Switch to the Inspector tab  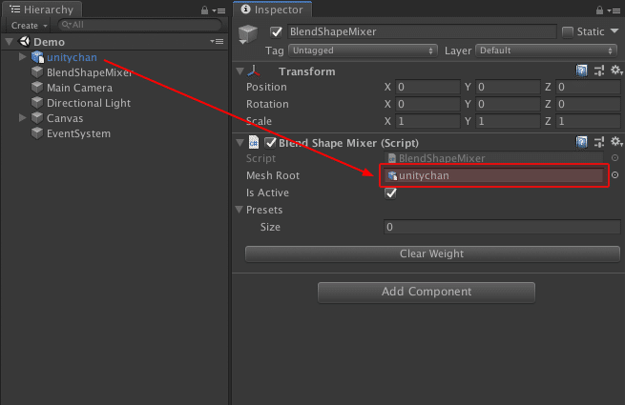pyautogui.click(x=273, y=10)
